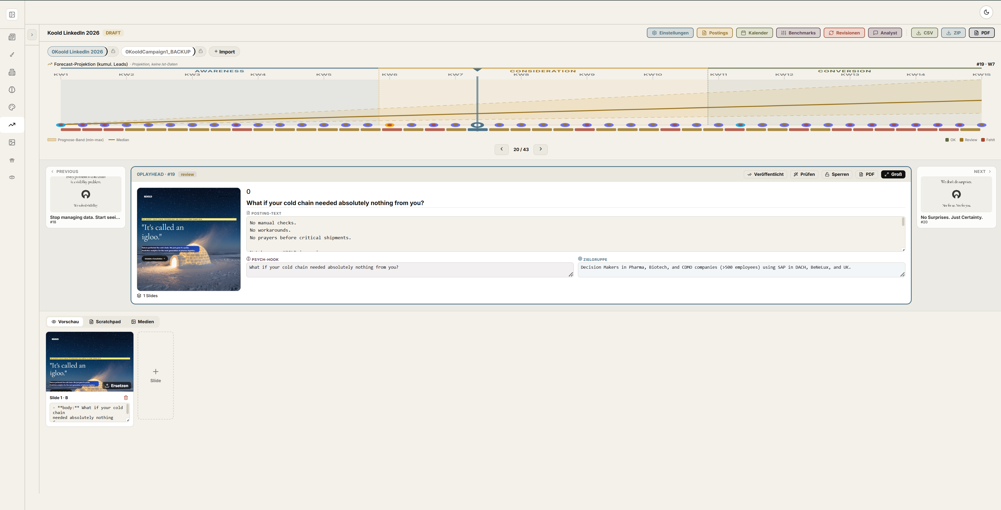Viewport: 1001px width, 510px height.
Task: Expand the collapsed side panel chevron
Action: (x=32, y=35)
